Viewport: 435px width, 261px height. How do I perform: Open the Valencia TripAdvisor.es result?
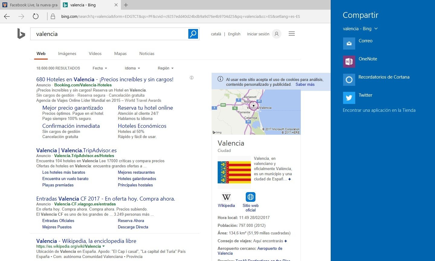point(76,150)
